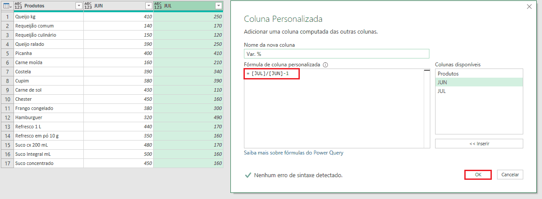Click the Queijo kg cell
The width and height of the screenshot is (542, 199).
click(48, 17)
